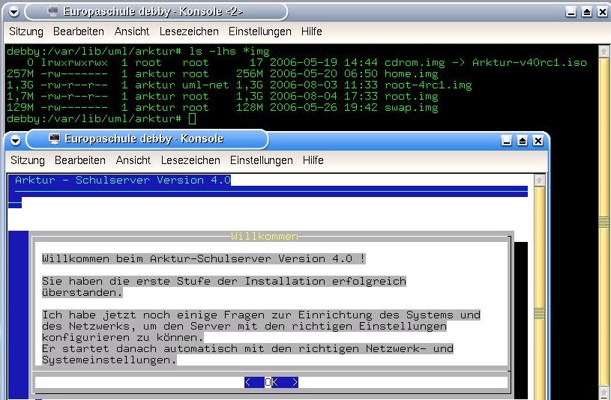
Task: Click scrollbar thumb in front Konsole window
Action: click(x=539, y=314)
